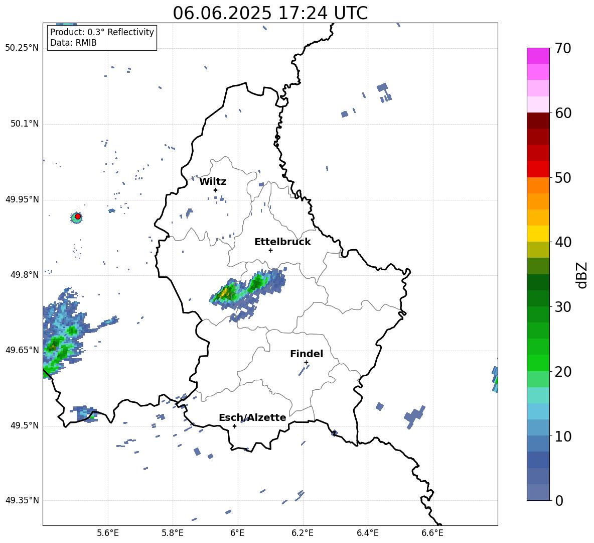Click the "Product: 0.3° Reflectivity" text
The width and height of the screenshot is (594, 543).
pyautogui.click(x=102, y=32)
